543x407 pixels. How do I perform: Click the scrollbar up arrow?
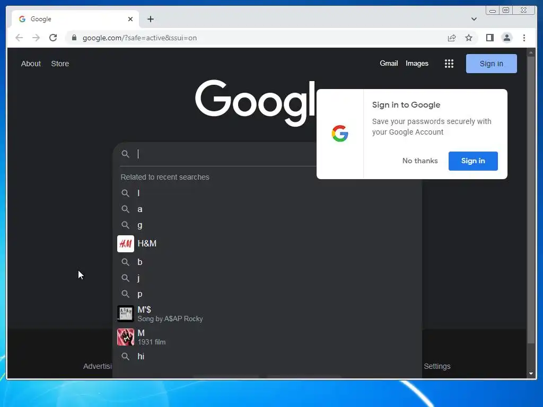pos(531,52)
